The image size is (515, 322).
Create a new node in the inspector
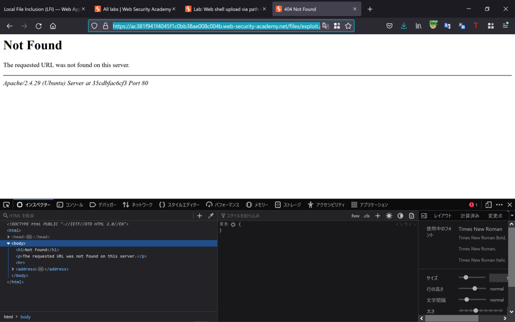(x=200, y=216)
